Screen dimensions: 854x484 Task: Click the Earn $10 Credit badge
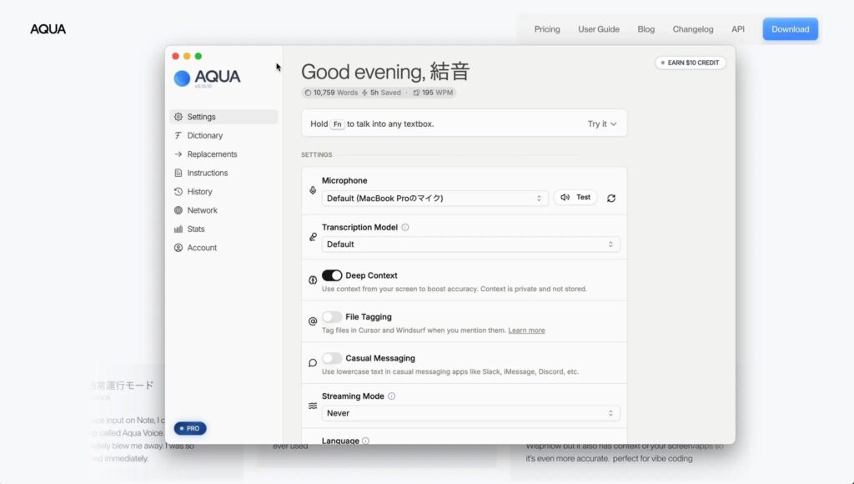pyautogui.click(x=691, y=63)
